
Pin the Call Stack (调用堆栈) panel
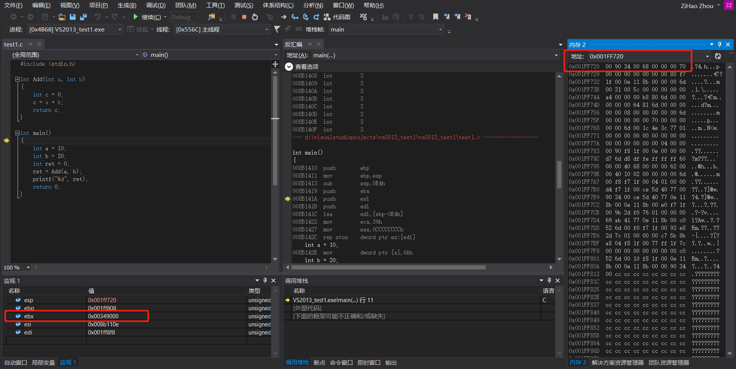[549, 281]
